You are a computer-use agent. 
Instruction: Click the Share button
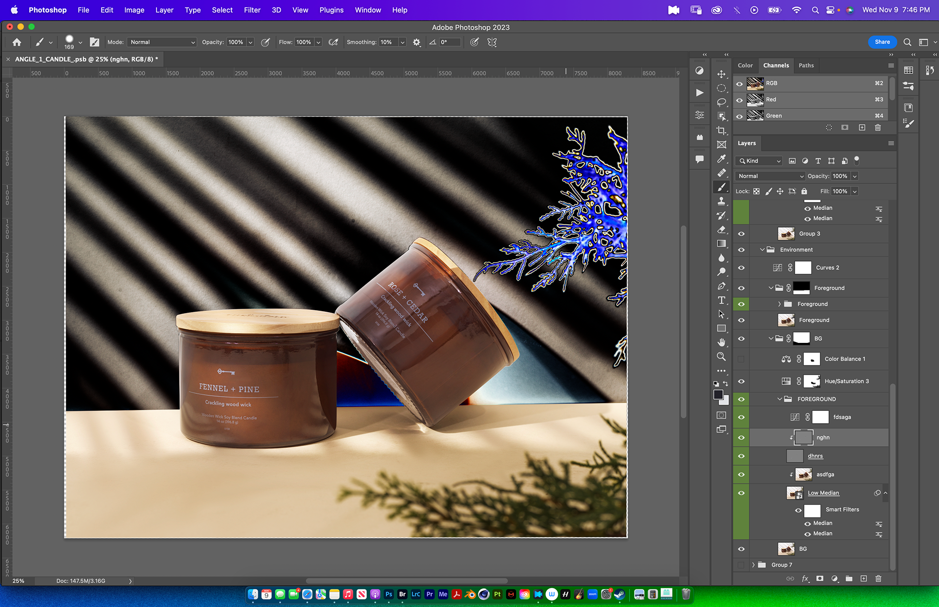(x=882, y=42)
